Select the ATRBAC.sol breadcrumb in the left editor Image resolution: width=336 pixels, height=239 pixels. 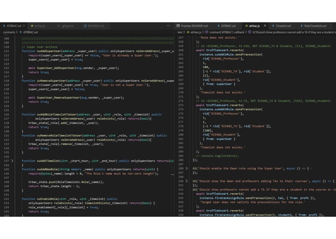click(x=30, y=32)
